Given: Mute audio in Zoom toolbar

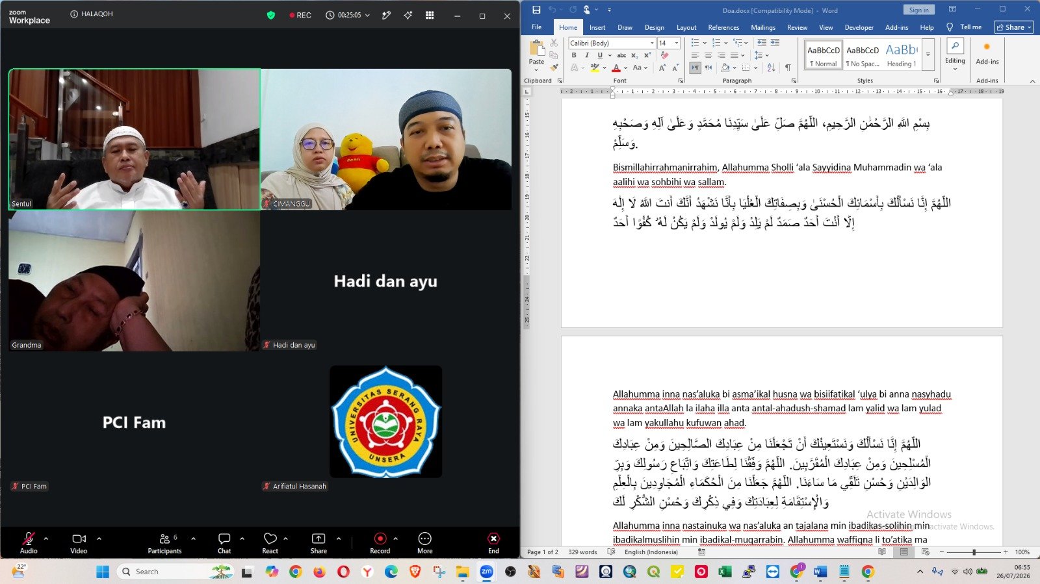Looking at the screenshot, I should pyautogui.click(x=29, y=542).
